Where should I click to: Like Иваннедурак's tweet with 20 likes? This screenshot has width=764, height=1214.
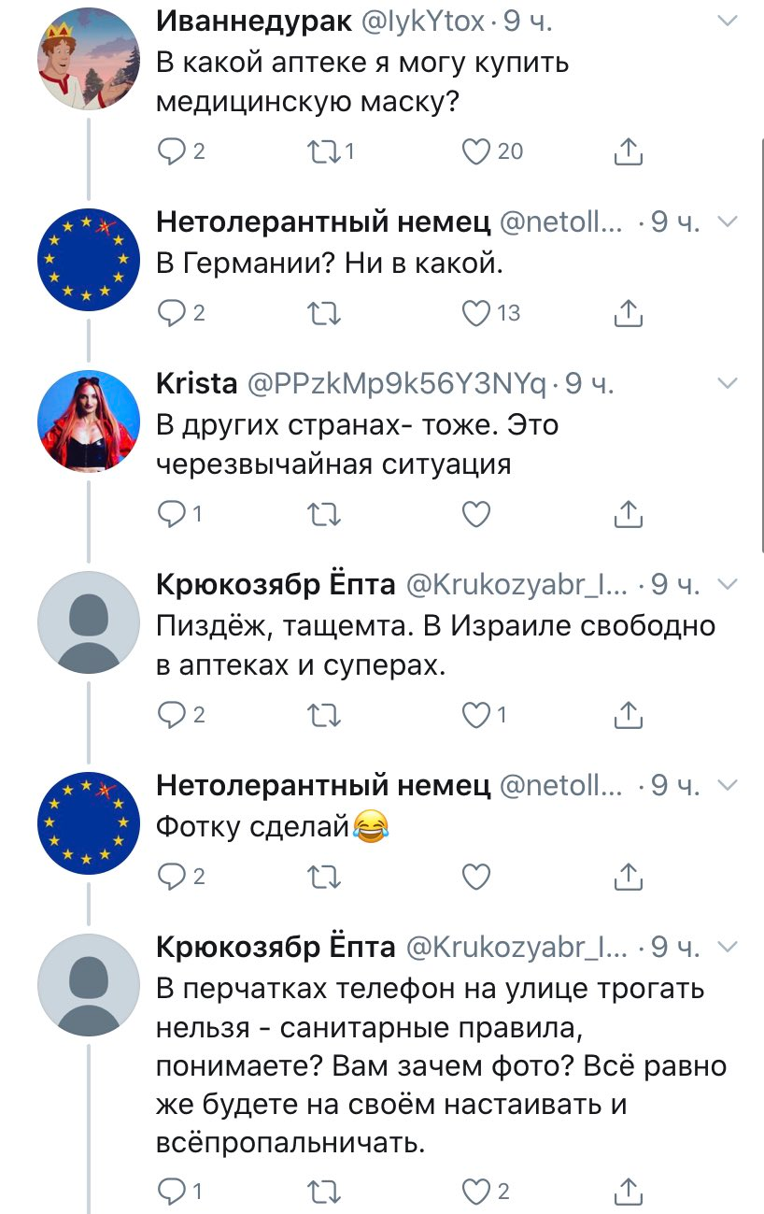coord(476,151)
